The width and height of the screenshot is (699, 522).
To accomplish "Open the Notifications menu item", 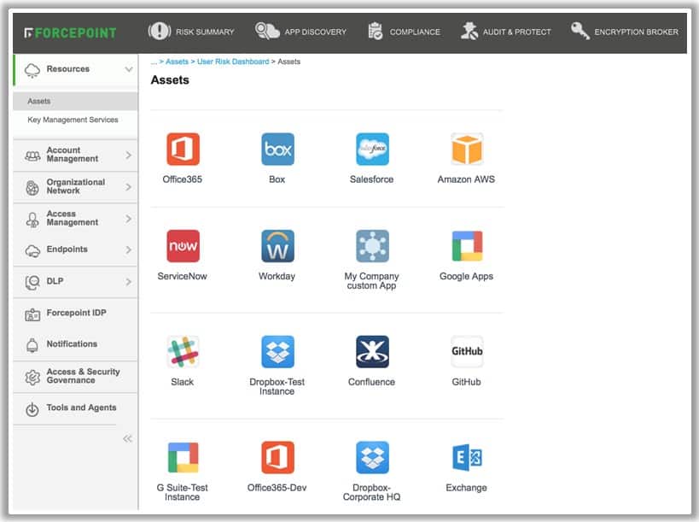I will click(x=75, y=344).
